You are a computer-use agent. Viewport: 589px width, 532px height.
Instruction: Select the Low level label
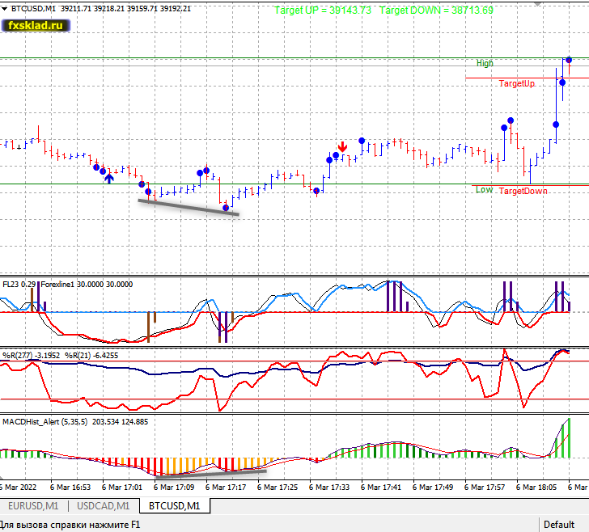484,190
